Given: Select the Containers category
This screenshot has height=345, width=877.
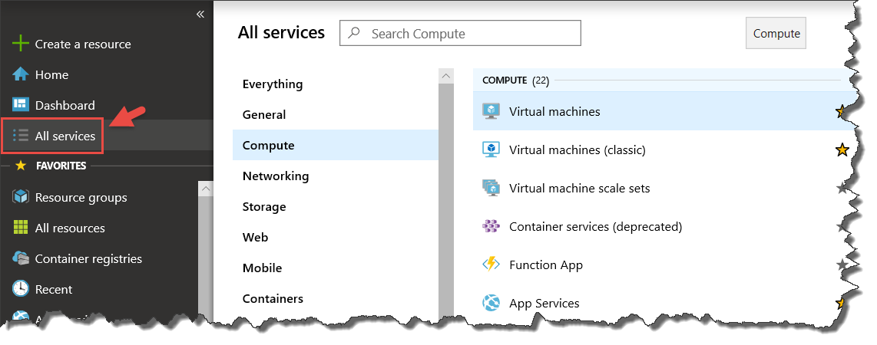Looking at the screenshot, I should pos(273,299).
